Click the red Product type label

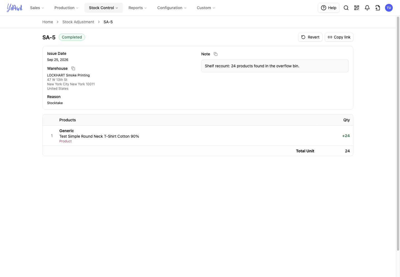tap(66, 141)
